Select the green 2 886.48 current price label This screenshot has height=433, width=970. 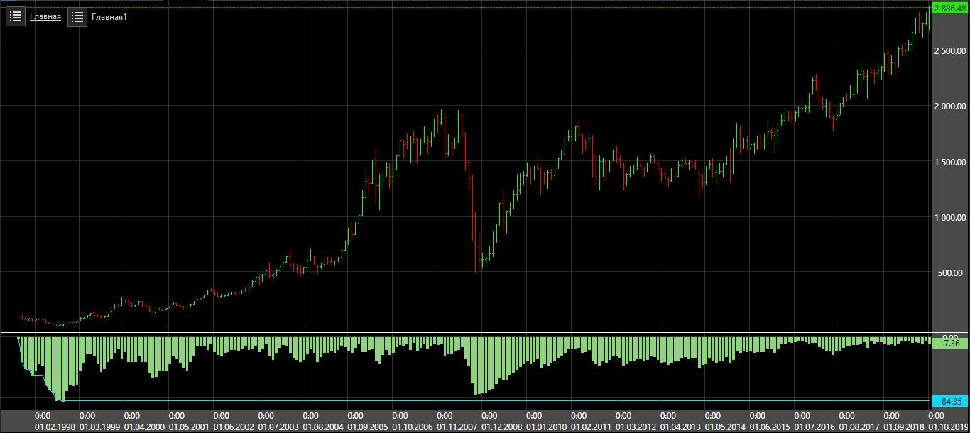(x=950, y=8)
